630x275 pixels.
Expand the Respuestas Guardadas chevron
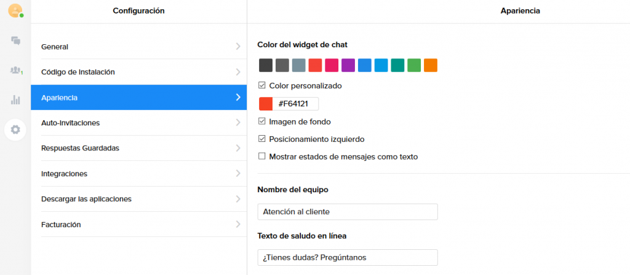pyautogui.click(x=238, y=148)
